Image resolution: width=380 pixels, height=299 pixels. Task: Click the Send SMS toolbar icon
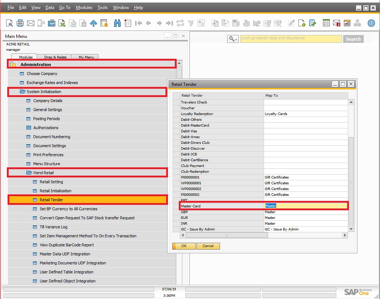click(x=41, y=23)
